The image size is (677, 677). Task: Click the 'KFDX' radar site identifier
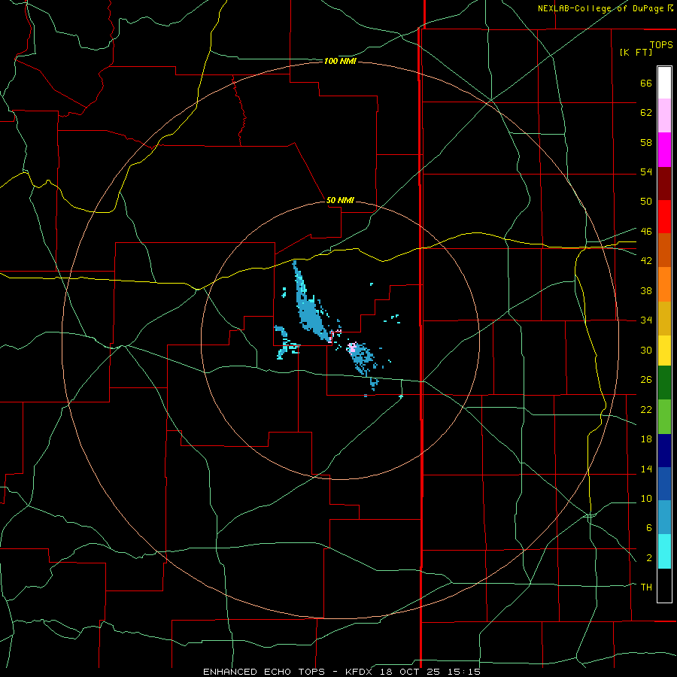[360, 672]
